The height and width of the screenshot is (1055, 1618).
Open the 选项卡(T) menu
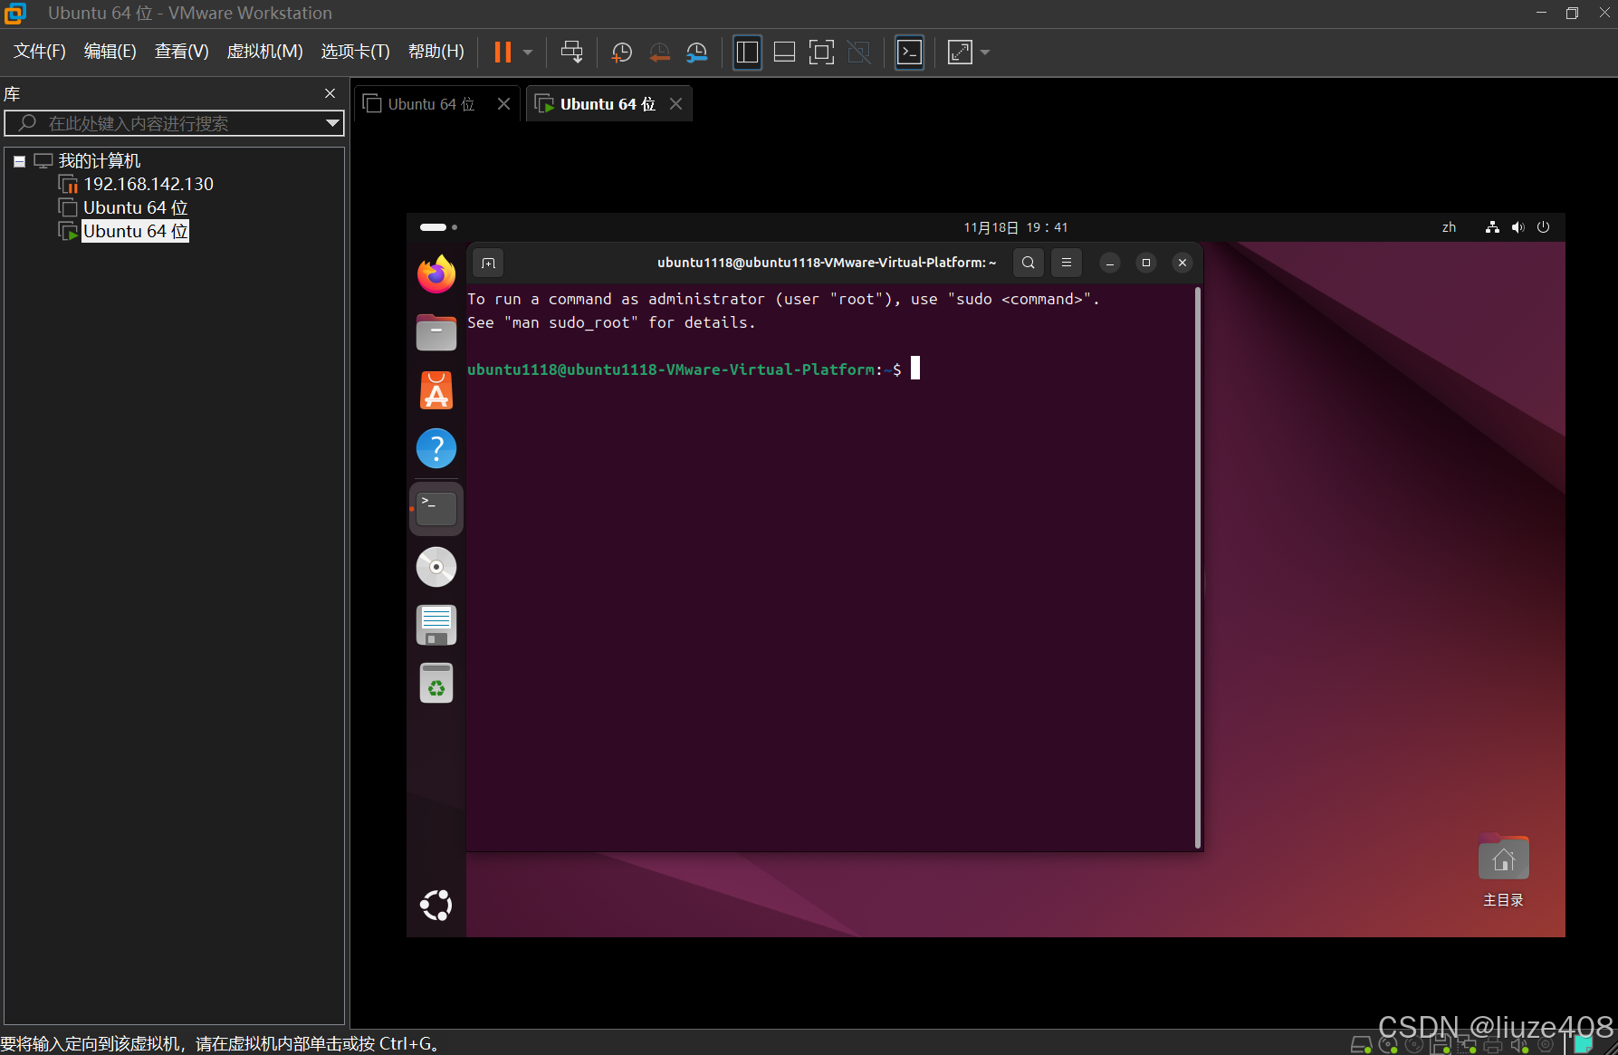(355, 51)
